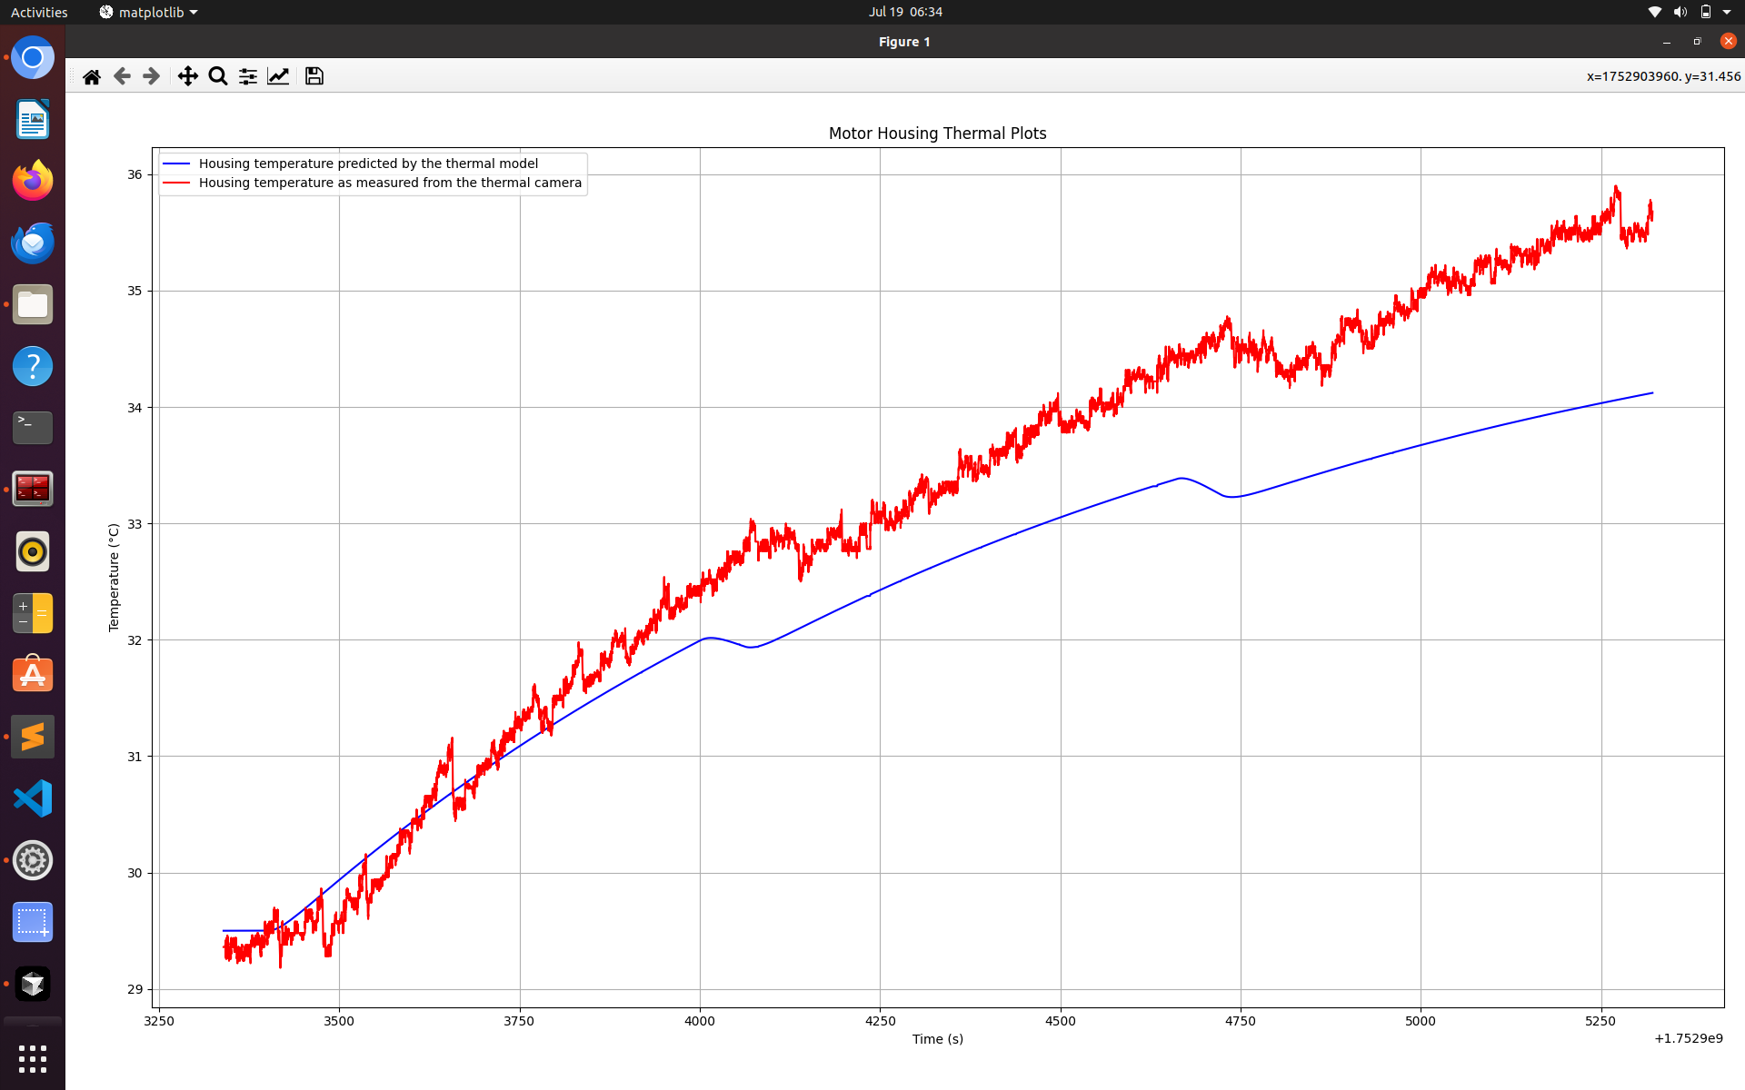
Task: Save the figure with floppy icon
Action: [x=314, y=76]
